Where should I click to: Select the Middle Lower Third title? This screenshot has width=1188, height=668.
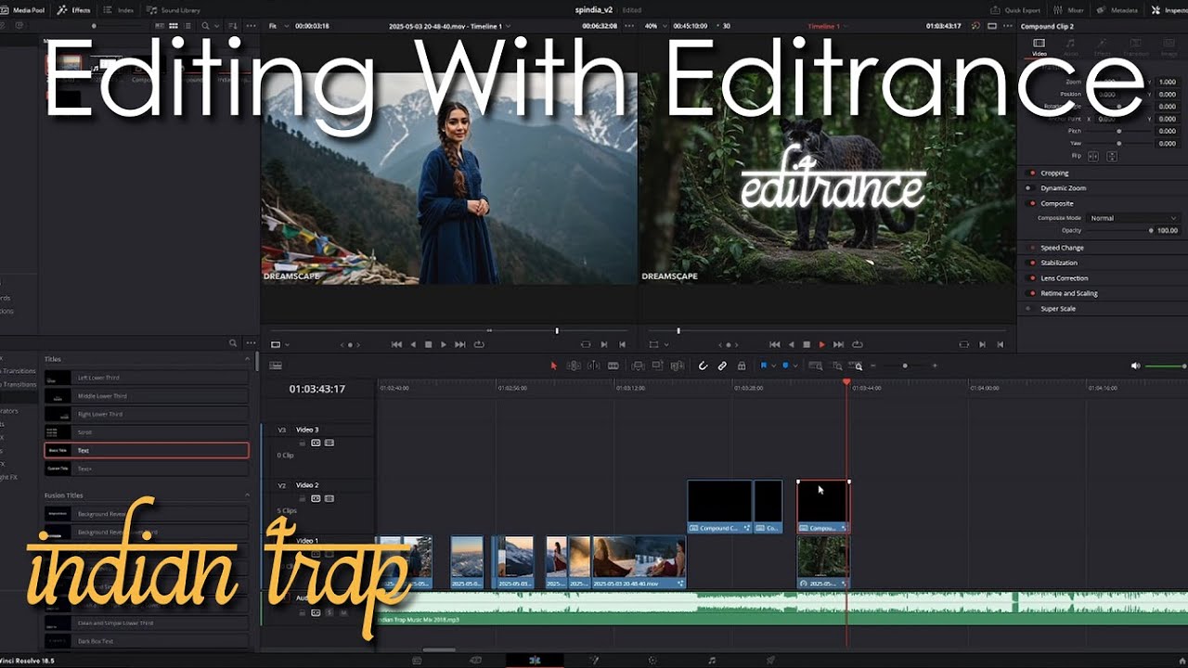[x=147, y=395]
